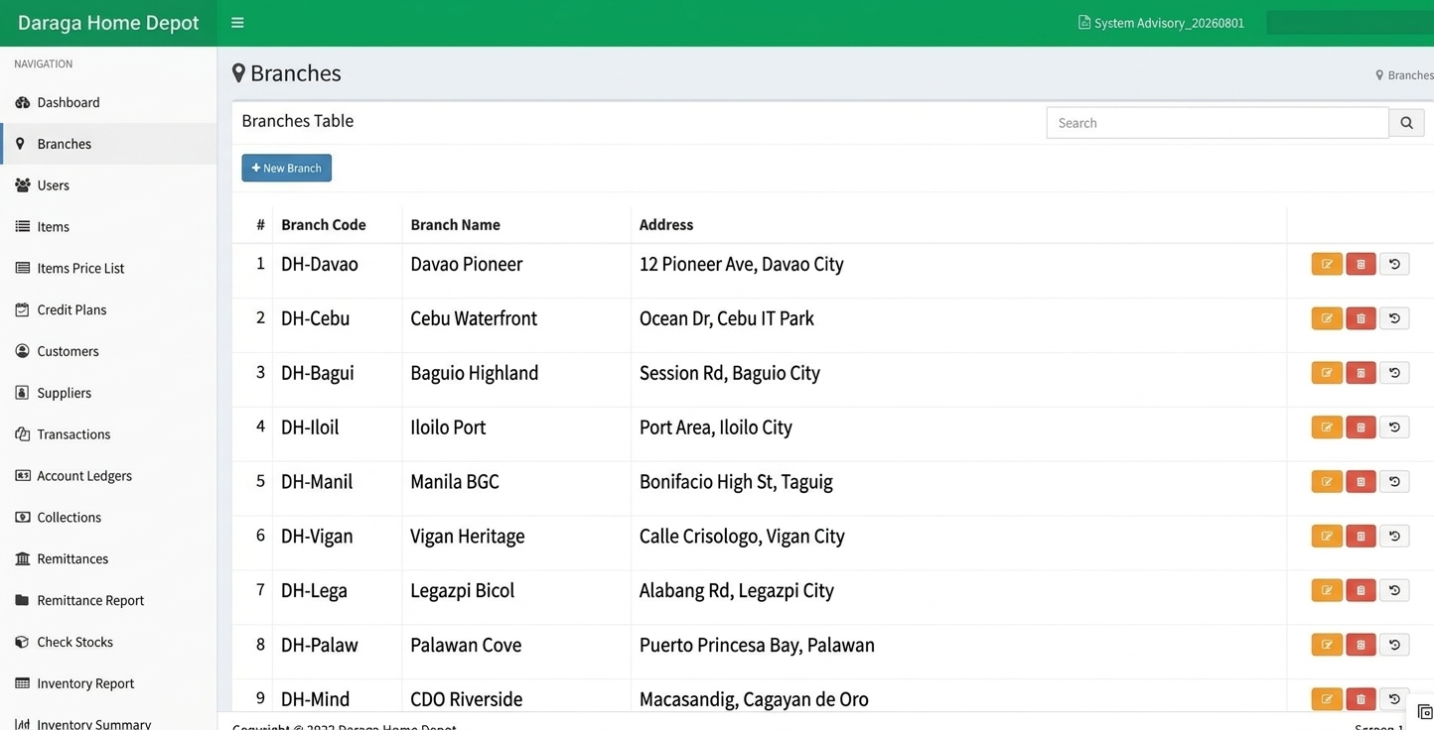Viewport: 1434px width, 730px height.
Task: Click edit icon for Iloilo Port row
Action: pyautogui.click(x=1327, y=427)
